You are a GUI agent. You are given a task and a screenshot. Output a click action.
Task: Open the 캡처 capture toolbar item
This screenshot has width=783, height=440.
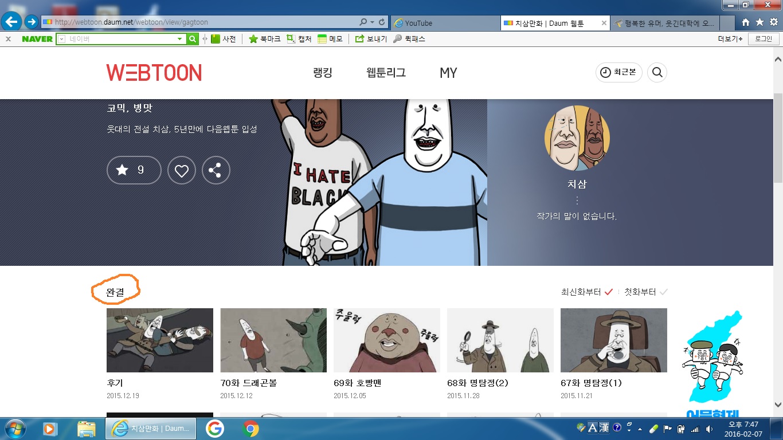[x=299, y=39]
